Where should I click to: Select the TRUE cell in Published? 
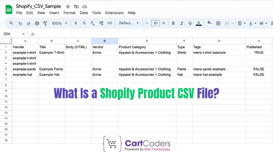[x=259, y=53]
